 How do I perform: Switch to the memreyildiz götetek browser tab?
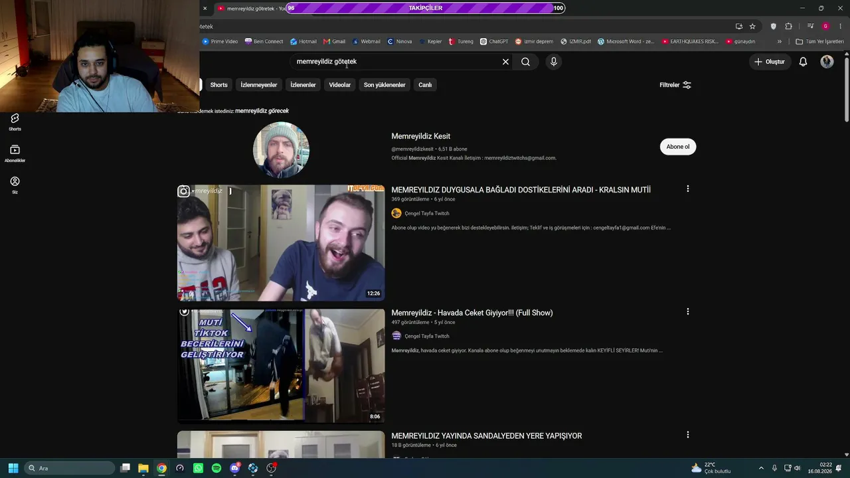coord(252,9)
